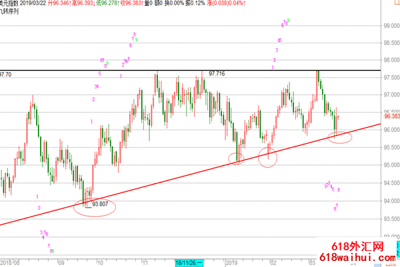Click the 95.500 price axis label
The height and width of the screenshot is (267, 400).
(x=391, y=148)
